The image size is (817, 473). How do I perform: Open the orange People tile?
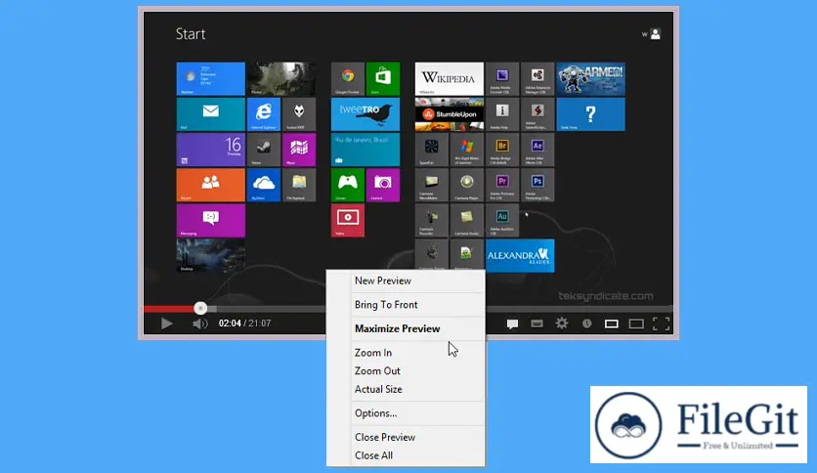pos(210,185)
